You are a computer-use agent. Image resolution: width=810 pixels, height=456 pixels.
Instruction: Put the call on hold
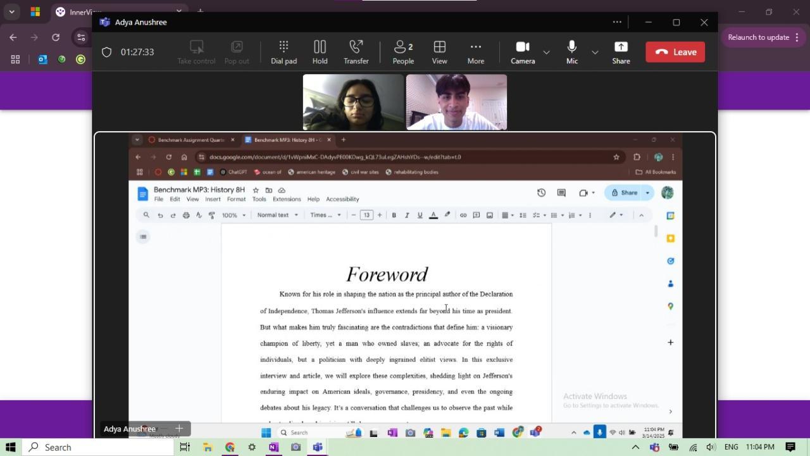[x=320, y=52]
